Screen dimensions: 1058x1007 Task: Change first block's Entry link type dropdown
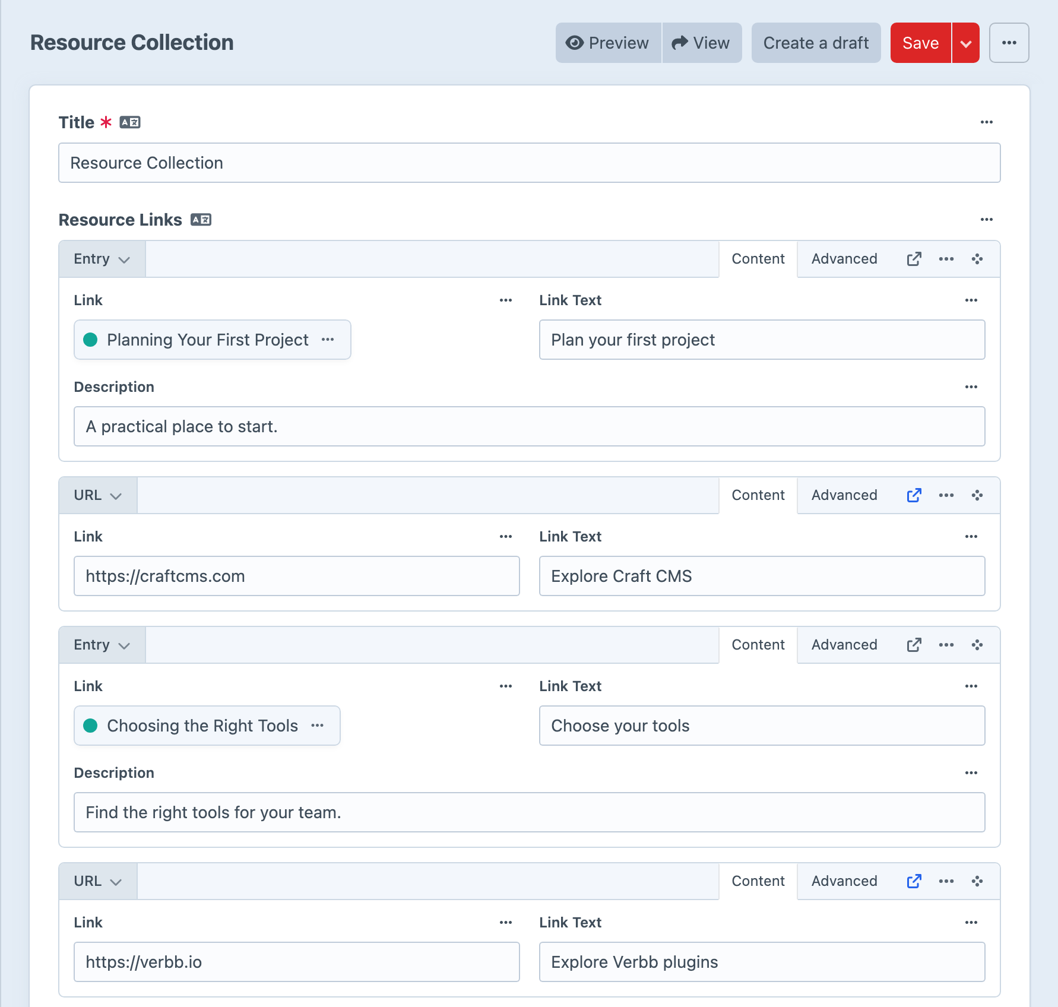102,259
